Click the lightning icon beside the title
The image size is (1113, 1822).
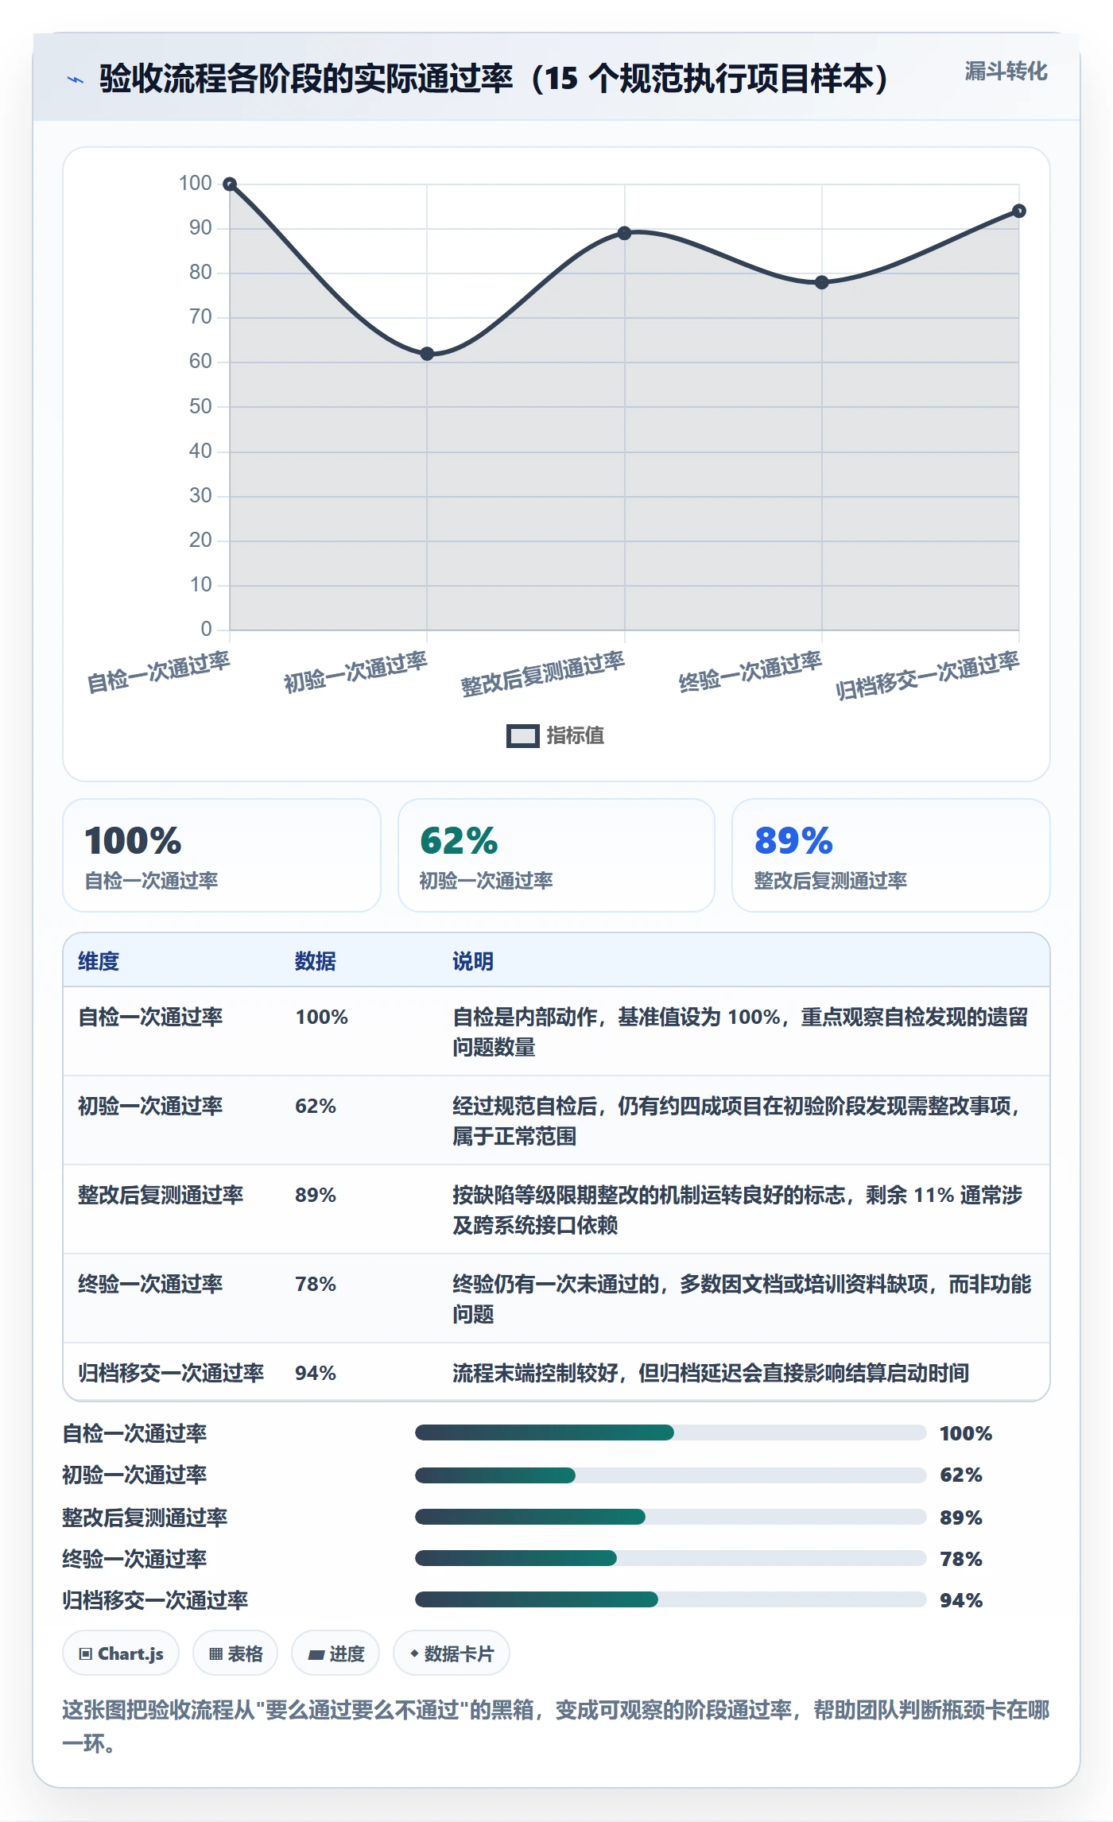[75, 79]
